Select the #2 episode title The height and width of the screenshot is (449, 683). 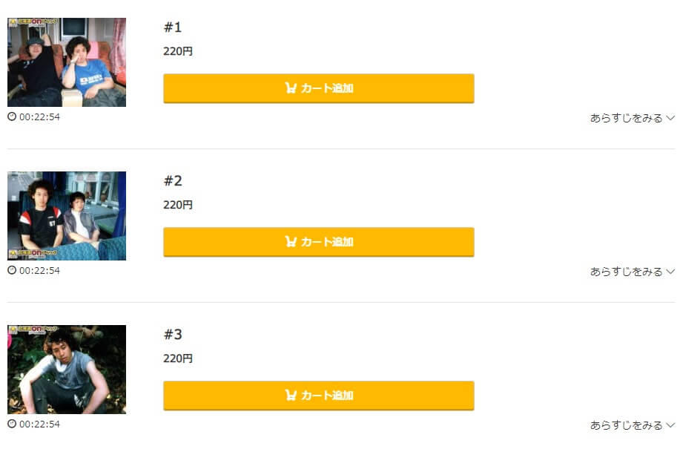[173, 180]
